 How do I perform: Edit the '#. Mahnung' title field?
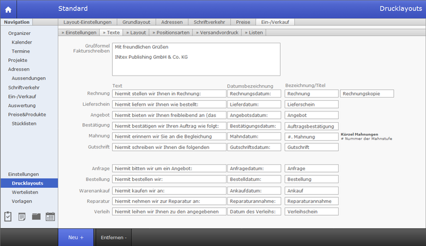tap(311, 136)
